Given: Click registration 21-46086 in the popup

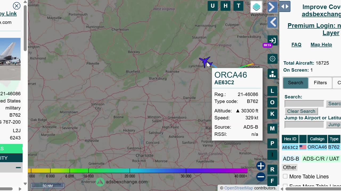Looking at the screenshot, I should click(x=248, y=94).
